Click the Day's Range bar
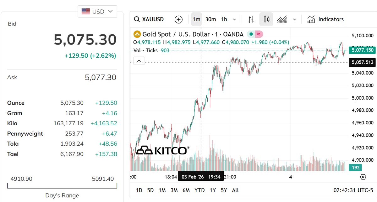 pyautogui.click(x=62, y=186)
